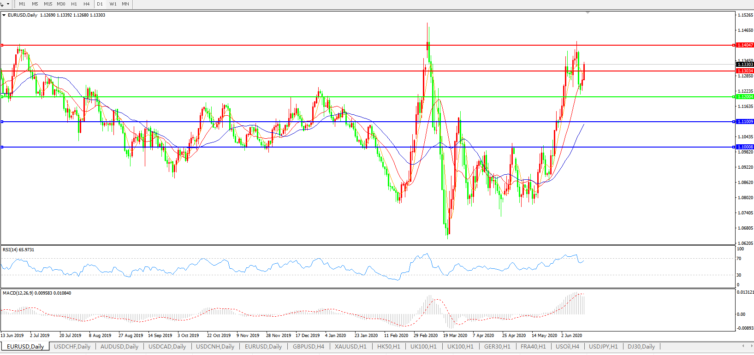Go to the DJ30,Daily chart tab

(641, 347)
